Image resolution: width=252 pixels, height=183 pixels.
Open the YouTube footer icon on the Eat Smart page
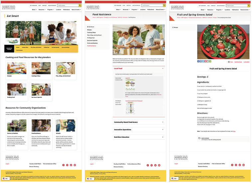click(75, 165)
